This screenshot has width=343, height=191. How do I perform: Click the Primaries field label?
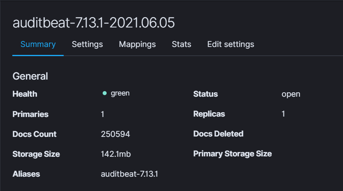tap(30, 114)
